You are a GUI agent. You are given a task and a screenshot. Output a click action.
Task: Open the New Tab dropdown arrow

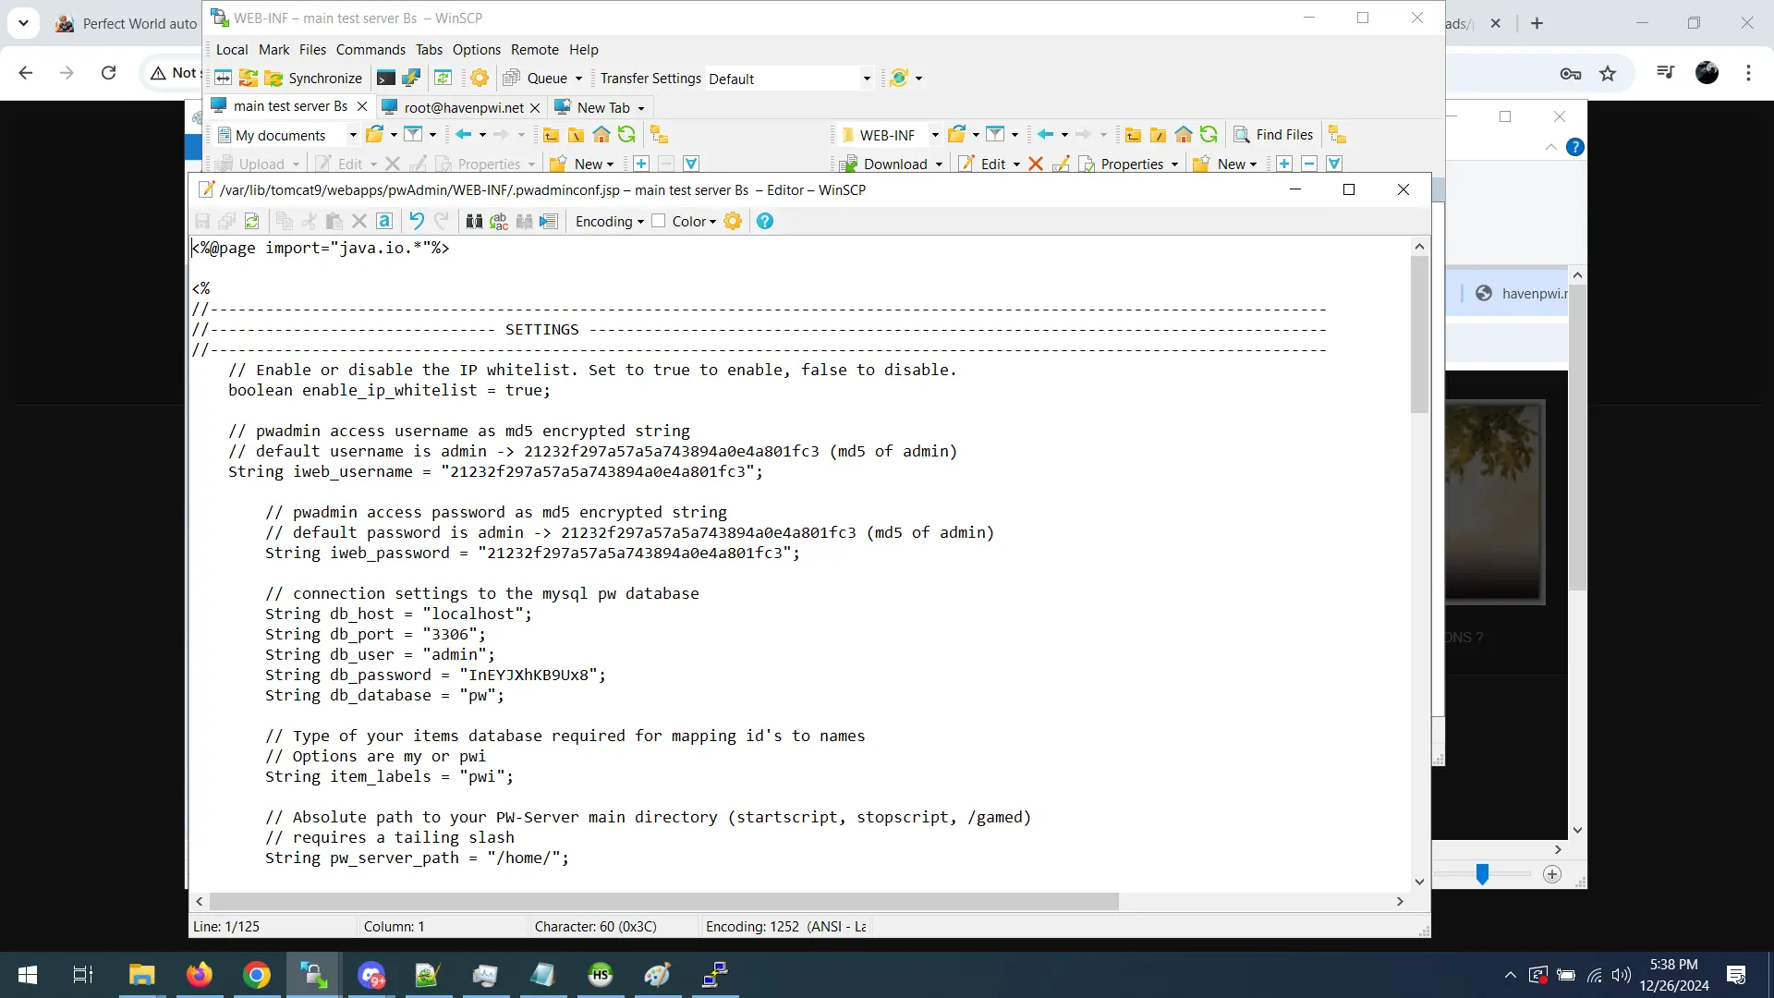[640, 108]
